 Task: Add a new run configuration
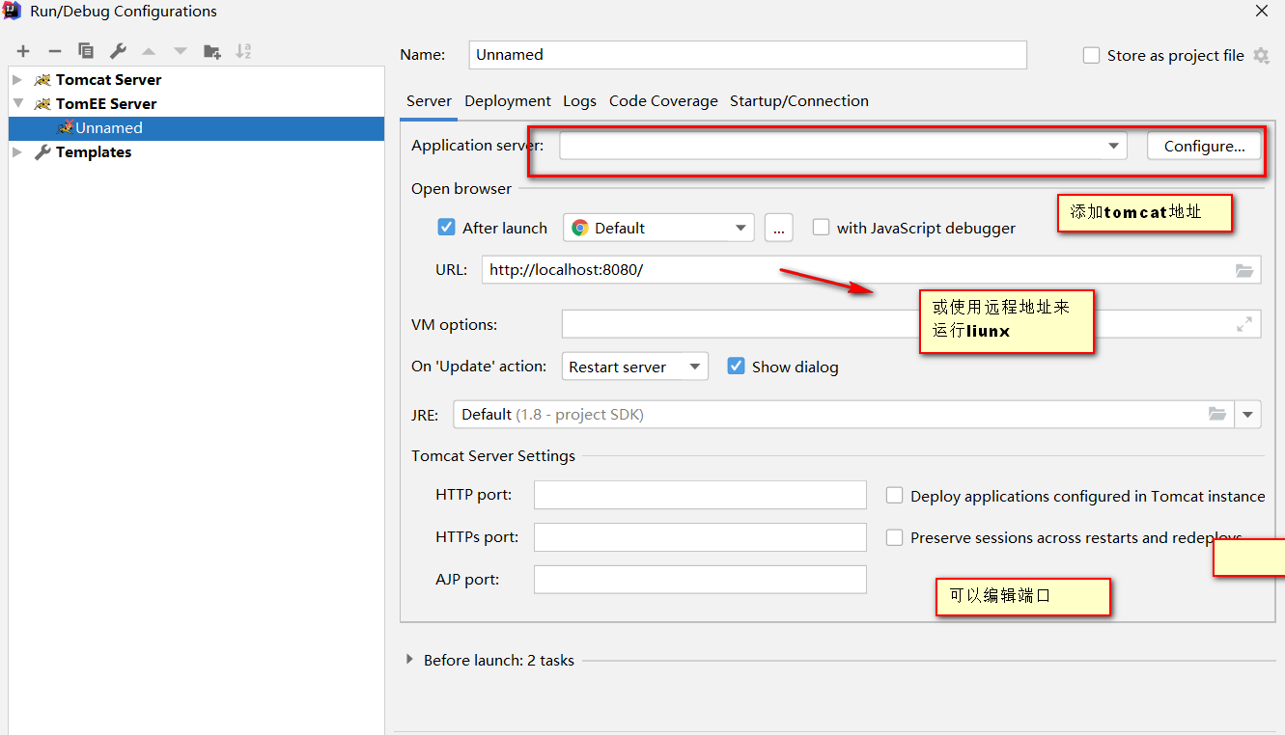pos(23,51)
